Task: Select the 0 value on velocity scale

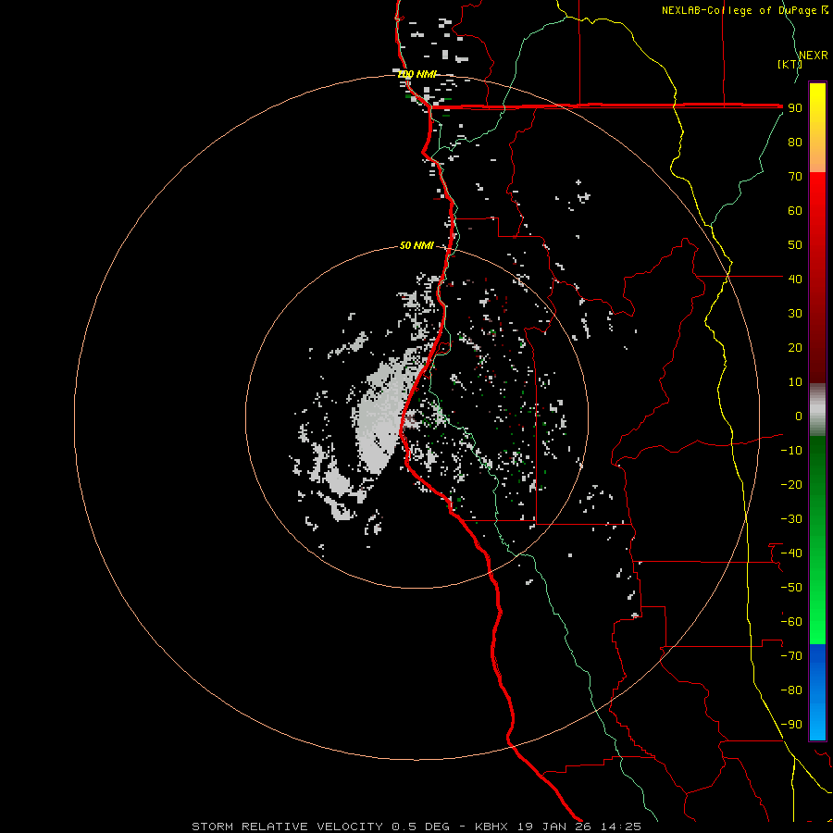Action: point(799,416)
